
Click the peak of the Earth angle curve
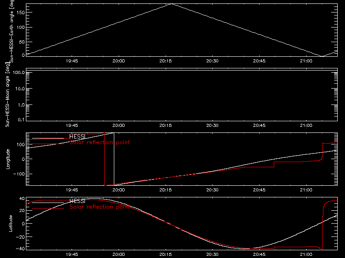click(172, 4)
